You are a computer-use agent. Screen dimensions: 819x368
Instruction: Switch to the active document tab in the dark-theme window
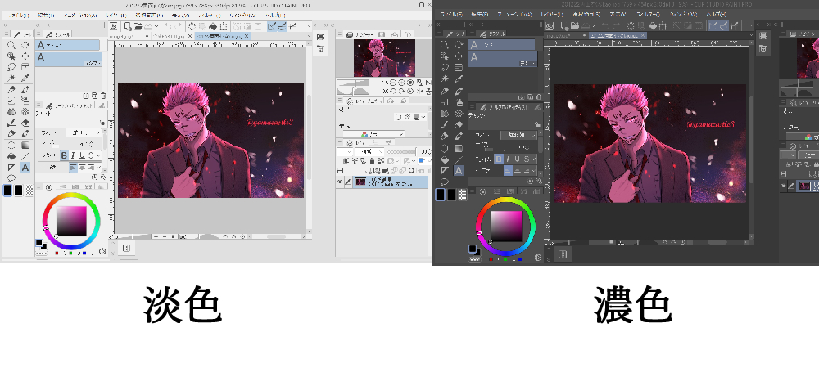click(x=618, y=35)
